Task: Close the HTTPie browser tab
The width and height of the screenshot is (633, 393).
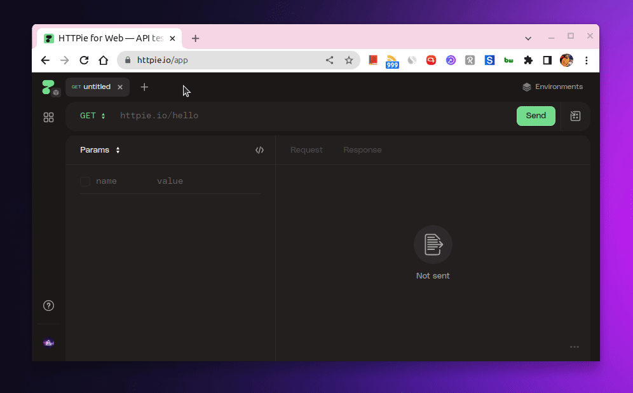Action: 172,38
